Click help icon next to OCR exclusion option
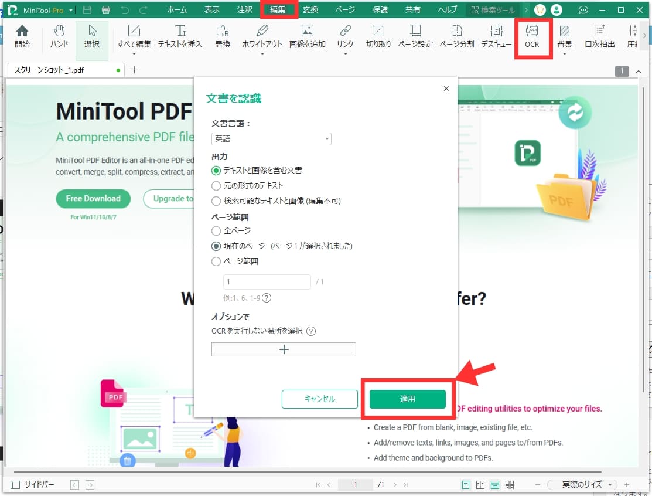 point(310,331)
